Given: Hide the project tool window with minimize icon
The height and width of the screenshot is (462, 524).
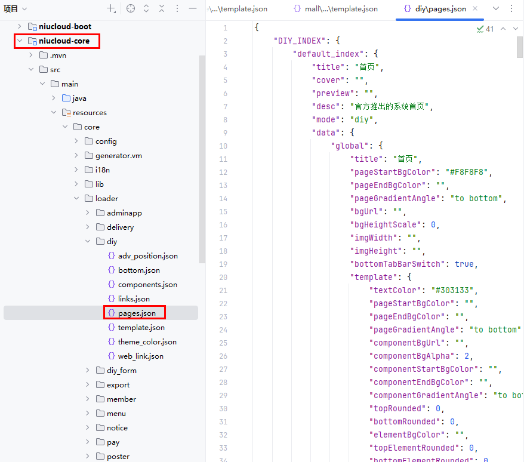Looking at the screenshot, I should 193,8.
